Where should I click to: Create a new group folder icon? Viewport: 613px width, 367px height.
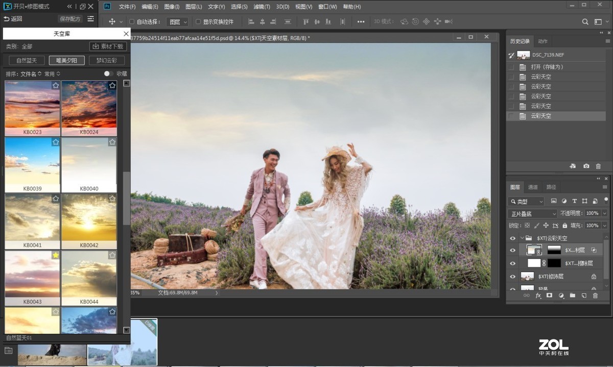pyautogui.click(x=572, y=296)
